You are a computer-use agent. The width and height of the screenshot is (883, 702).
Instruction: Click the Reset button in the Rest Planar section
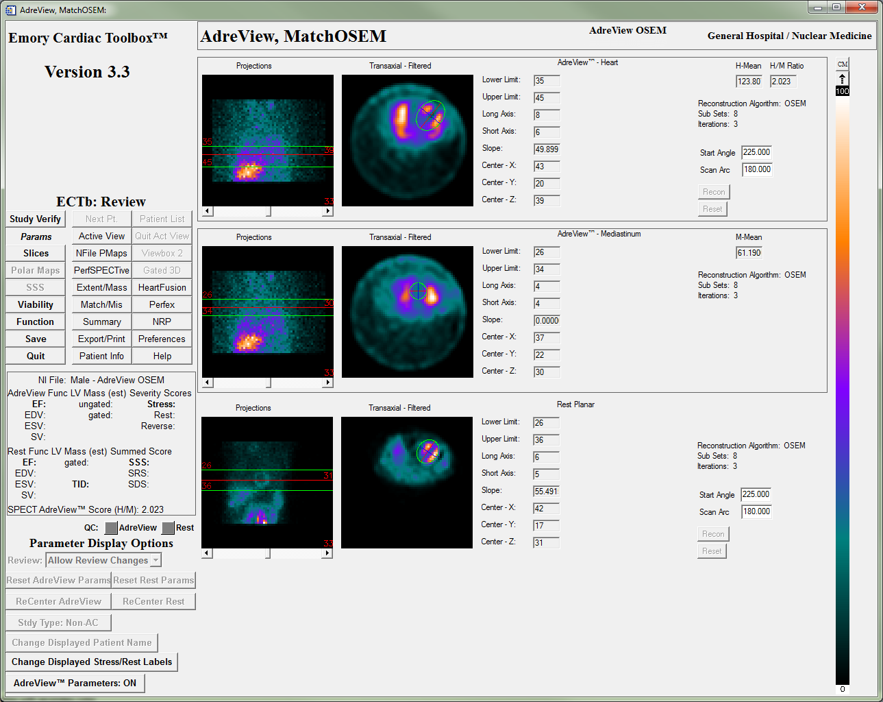point(712,551)
